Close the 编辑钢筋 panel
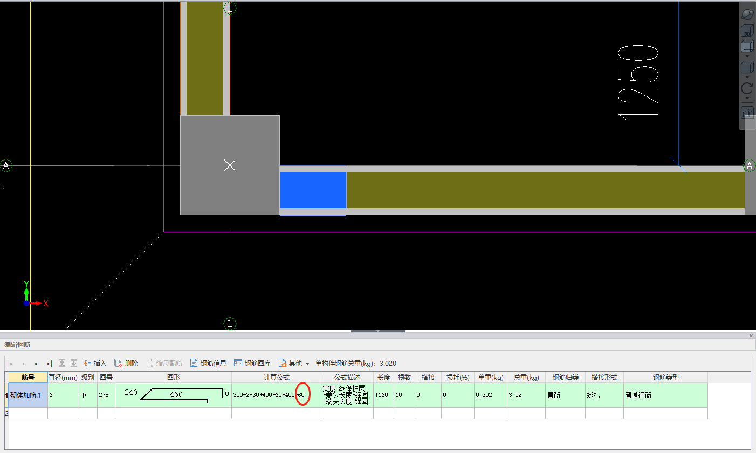 pos(751,336)
